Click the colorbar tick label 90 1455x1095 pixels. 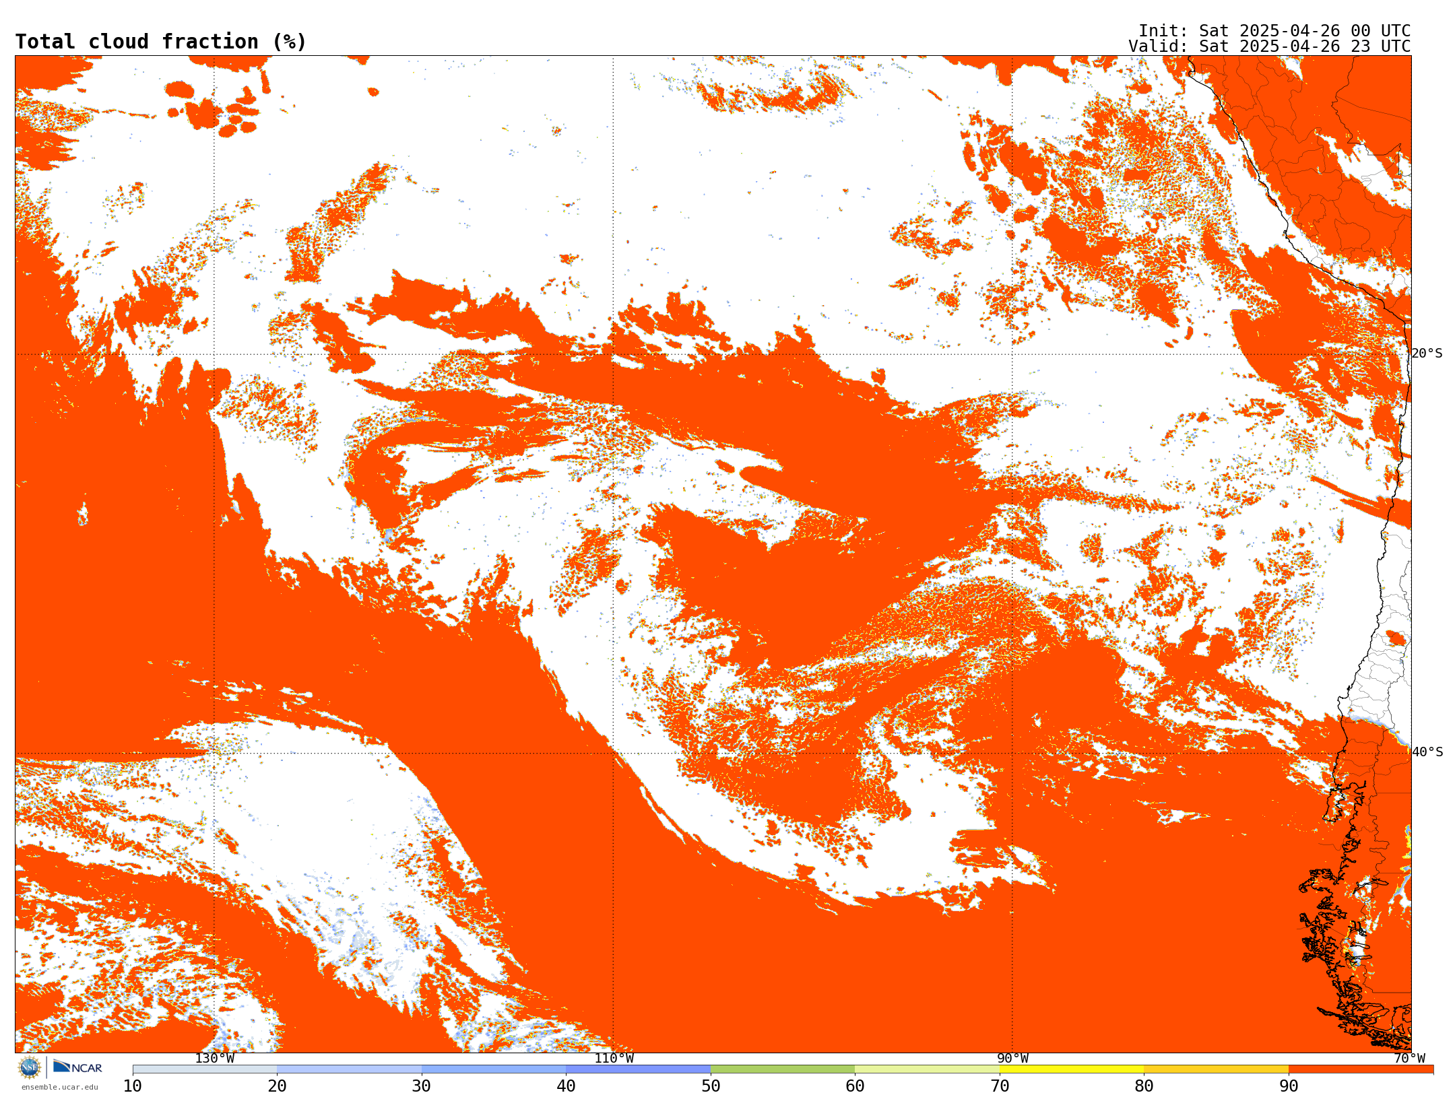tap(1289, 1086)
